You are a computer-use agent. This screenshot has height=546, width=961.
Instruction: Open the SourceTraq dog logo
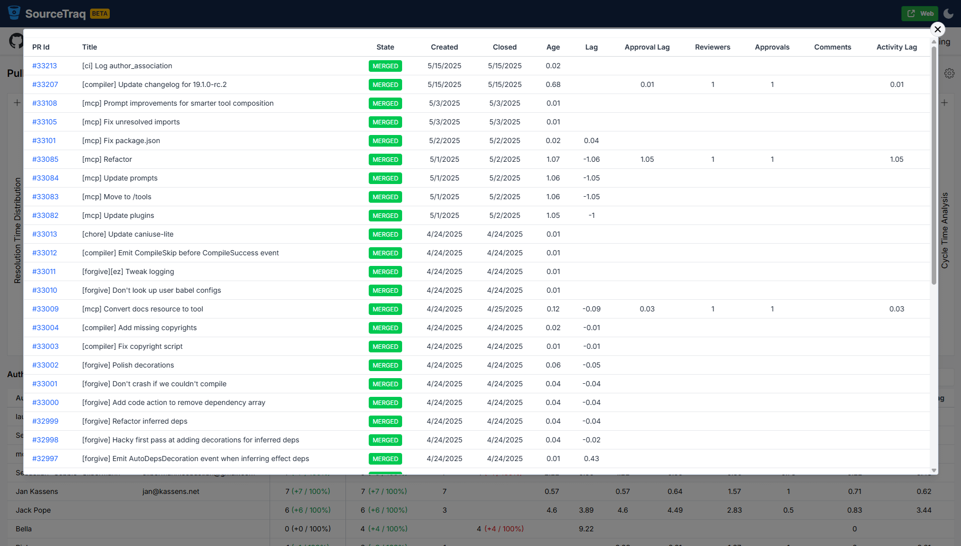point(14,13)
